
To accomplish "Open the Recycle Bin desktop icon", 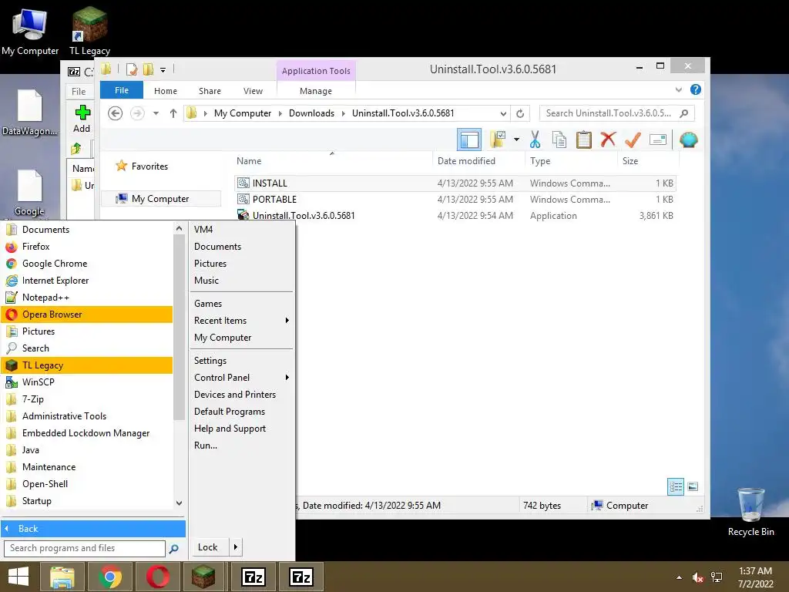I will click(750, 511).
